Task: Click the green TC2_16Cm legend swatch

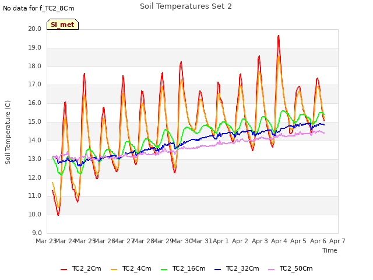Action: coord(164,269)
